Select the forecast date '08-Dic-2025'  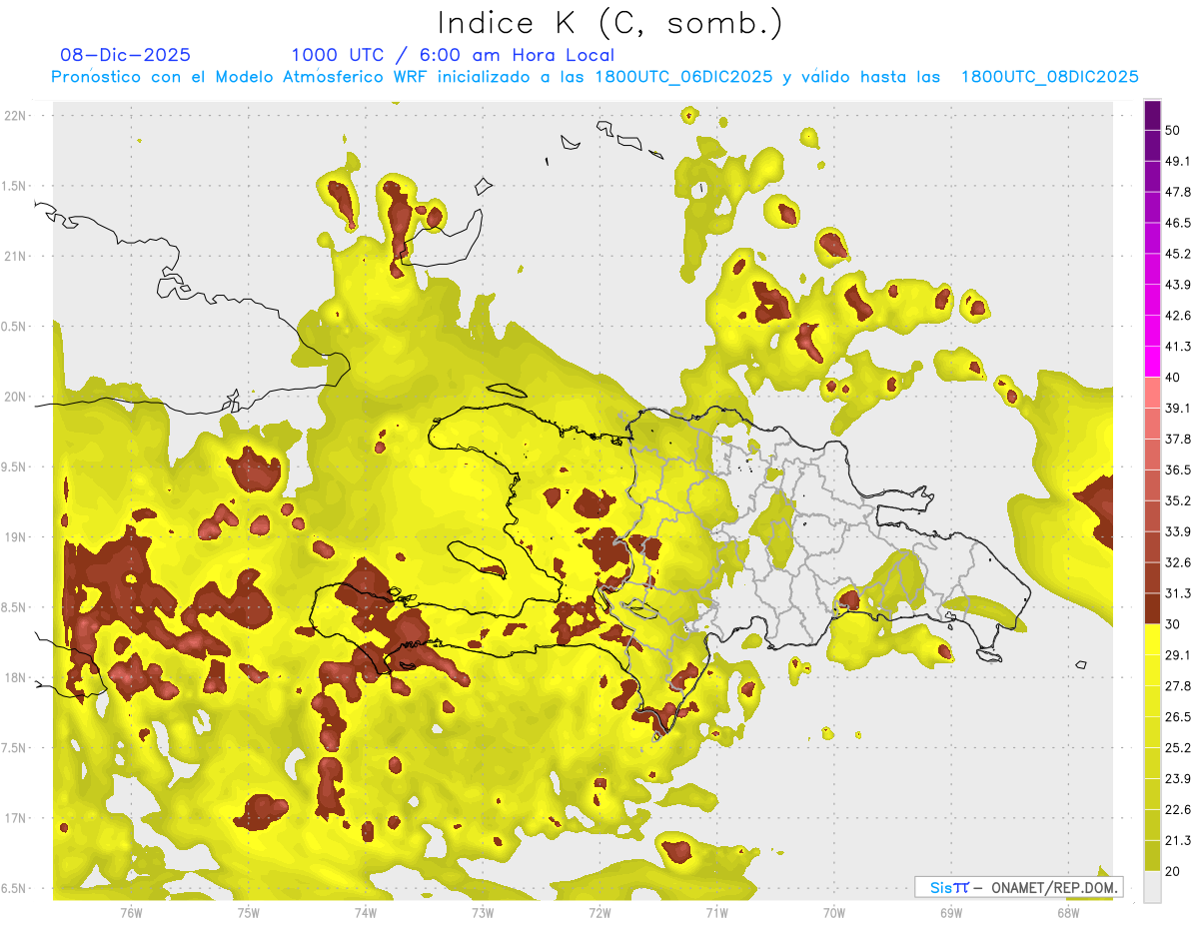[126, 55]
